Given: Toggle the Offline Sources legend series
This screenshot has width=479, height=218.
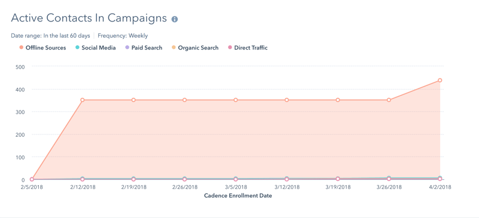Looking at the screenshot, I should [43, 48].
